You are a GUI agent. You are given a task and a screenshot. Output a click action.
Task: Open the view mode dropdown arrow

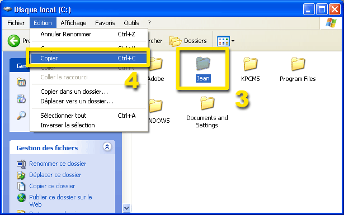click(233, 41)
